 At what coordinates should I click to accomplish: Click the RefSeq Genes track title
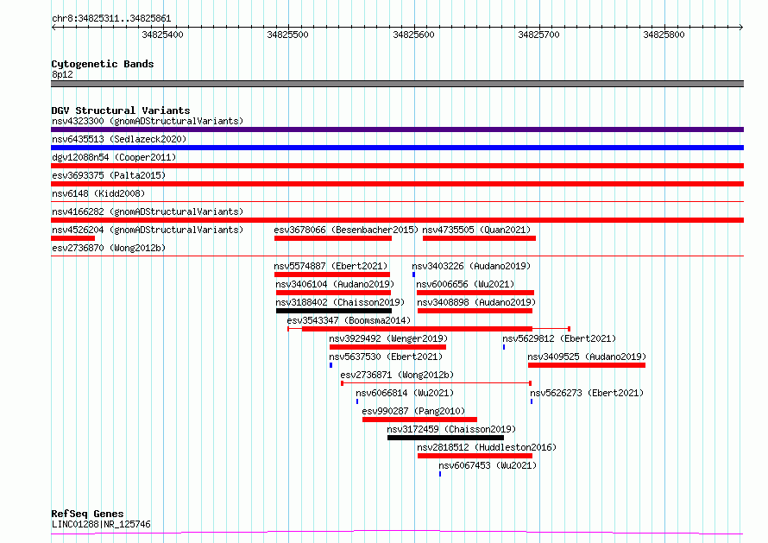pos(87,514)
